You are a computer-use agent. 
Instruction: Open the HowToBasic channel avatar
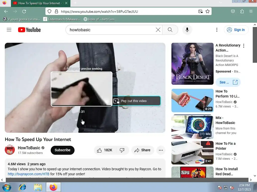(x=10, y=149)
